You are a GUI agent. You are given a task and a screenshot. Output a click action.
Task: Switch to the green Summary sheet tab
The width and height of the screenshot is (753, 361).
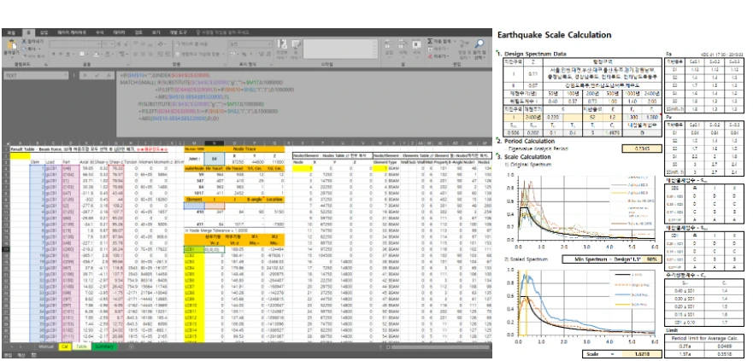[104, 346]
